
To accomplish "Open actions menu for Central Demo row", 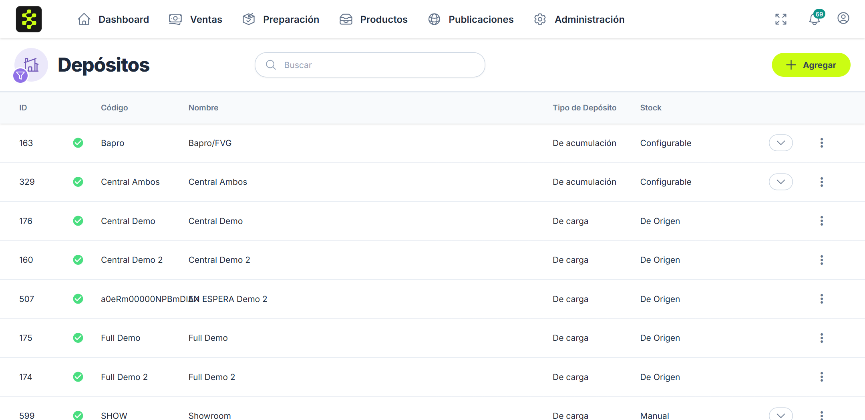I will coord(822,221).
